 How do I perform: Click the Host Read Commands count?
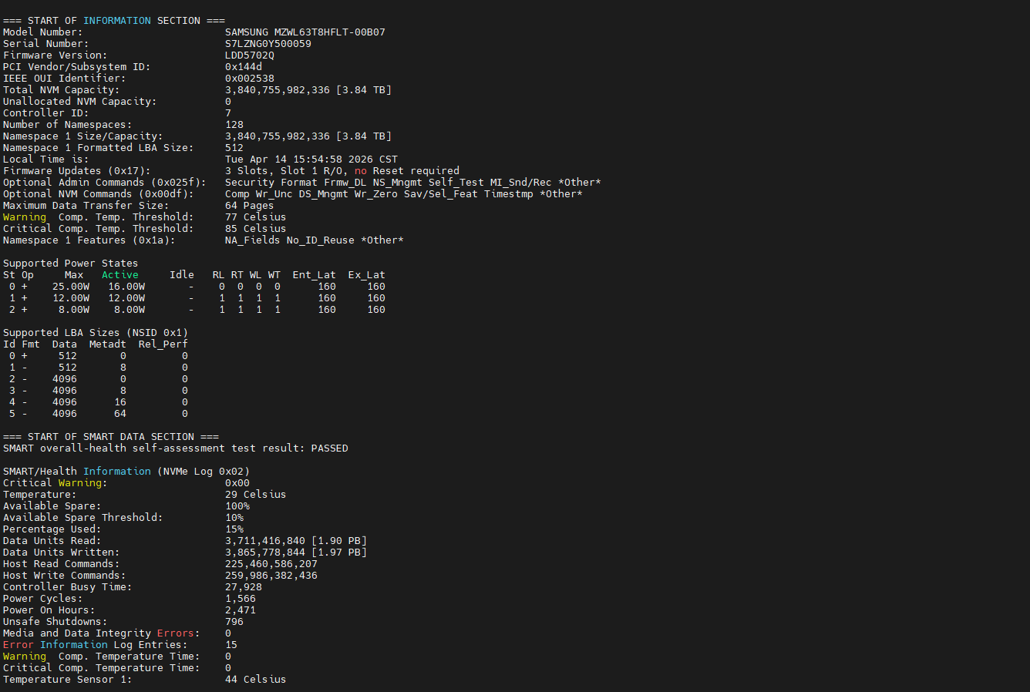tap(271, 564)
